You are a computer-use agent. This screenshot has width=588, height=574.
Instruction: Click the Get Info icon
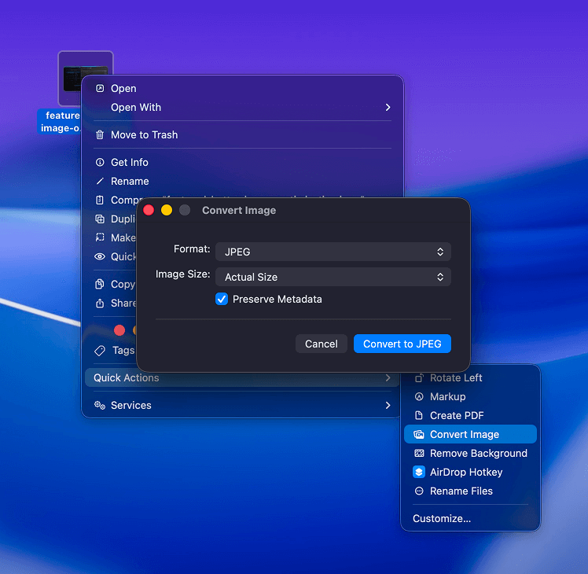(100, 163)
